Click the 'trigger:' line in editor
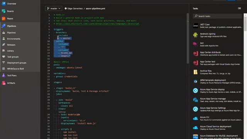Screen dimensions: 247x139 coord(58,29)
